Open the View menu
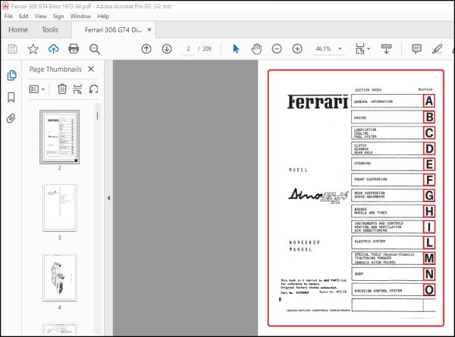 coord(41,16)
